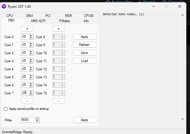190x134 pixels.
Task: Close the Ryzen SDT window
Action: click(180, 6)
